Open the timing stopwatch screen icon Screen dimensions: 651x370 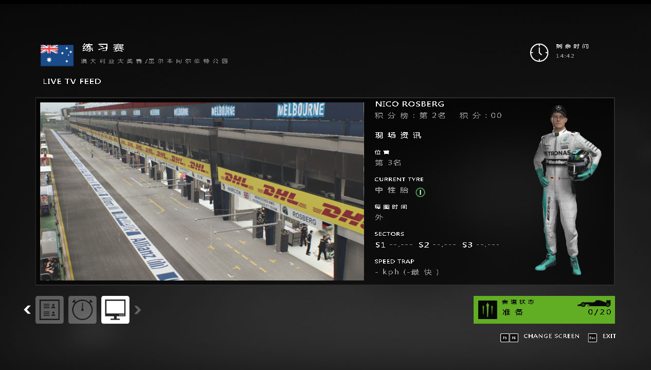82,310
